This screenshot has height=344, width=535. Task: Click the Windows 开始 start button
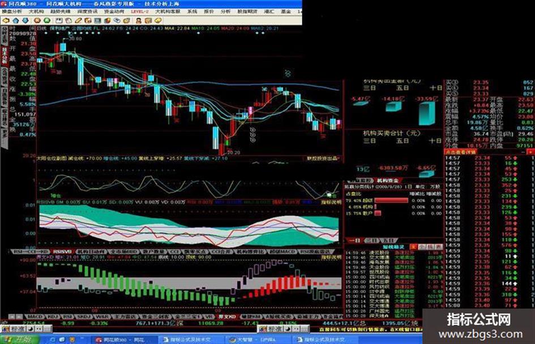click(x=19, y=339)
